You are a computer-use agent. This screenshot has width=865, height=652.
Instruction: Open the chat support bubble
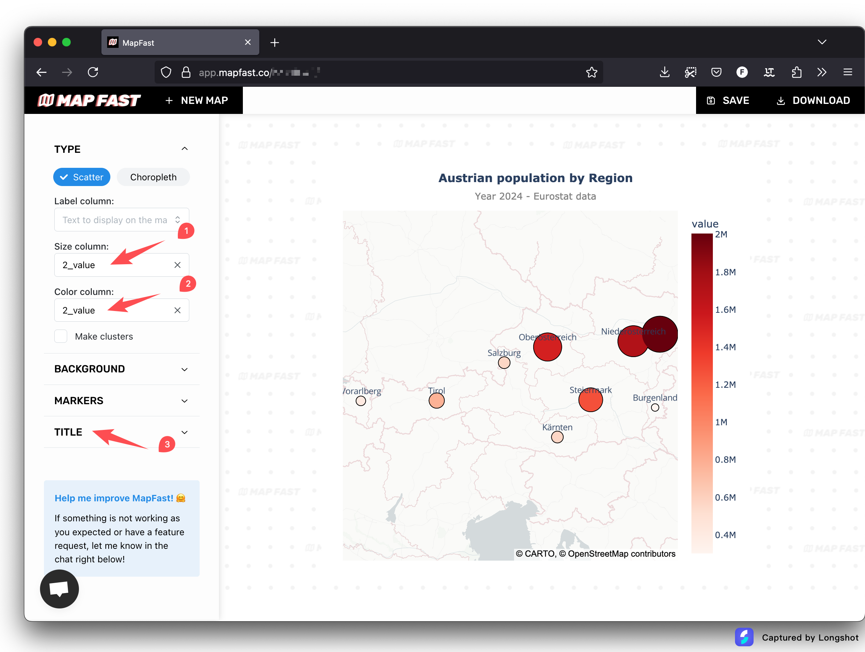(59, 589)
